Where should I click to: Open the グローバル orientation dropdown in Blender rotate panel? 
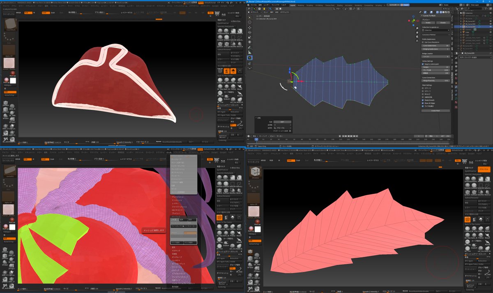point(283,128)
